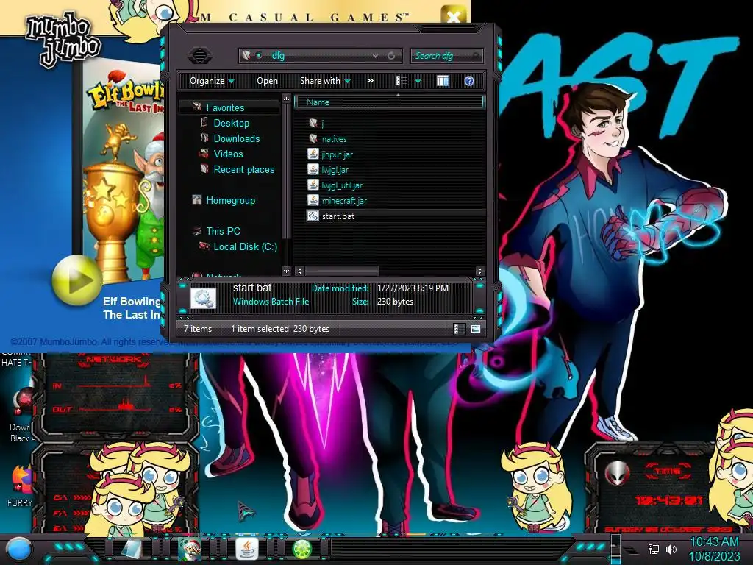
Task: Click the Name column header
Action: click(388, 102)
